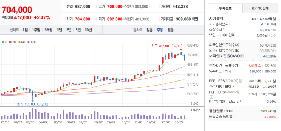Open help icon beside 배당수익률 2020.12

click(x=241, y=102)
